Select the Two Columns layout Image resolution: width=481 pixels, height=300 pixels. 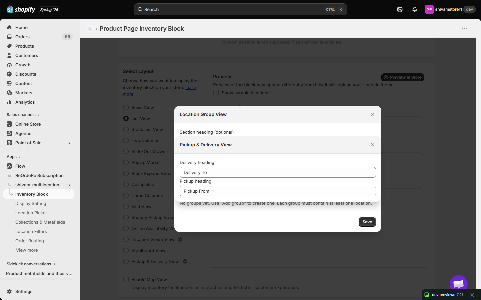coord(126,140)
